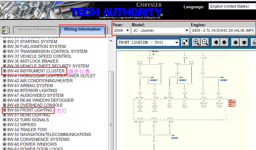The width and height of the screenshot is (256, 150).
Task: Expand 8W-33 VEHICLE SPEED CONTROL node
Action: (5, 56)
